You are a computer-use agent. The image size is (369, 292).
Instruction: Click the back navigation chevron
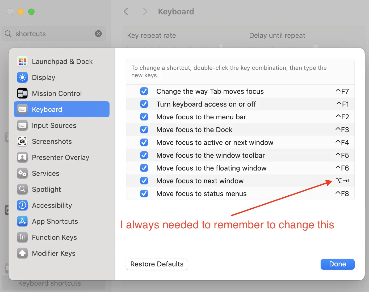[x=126, y=11]
